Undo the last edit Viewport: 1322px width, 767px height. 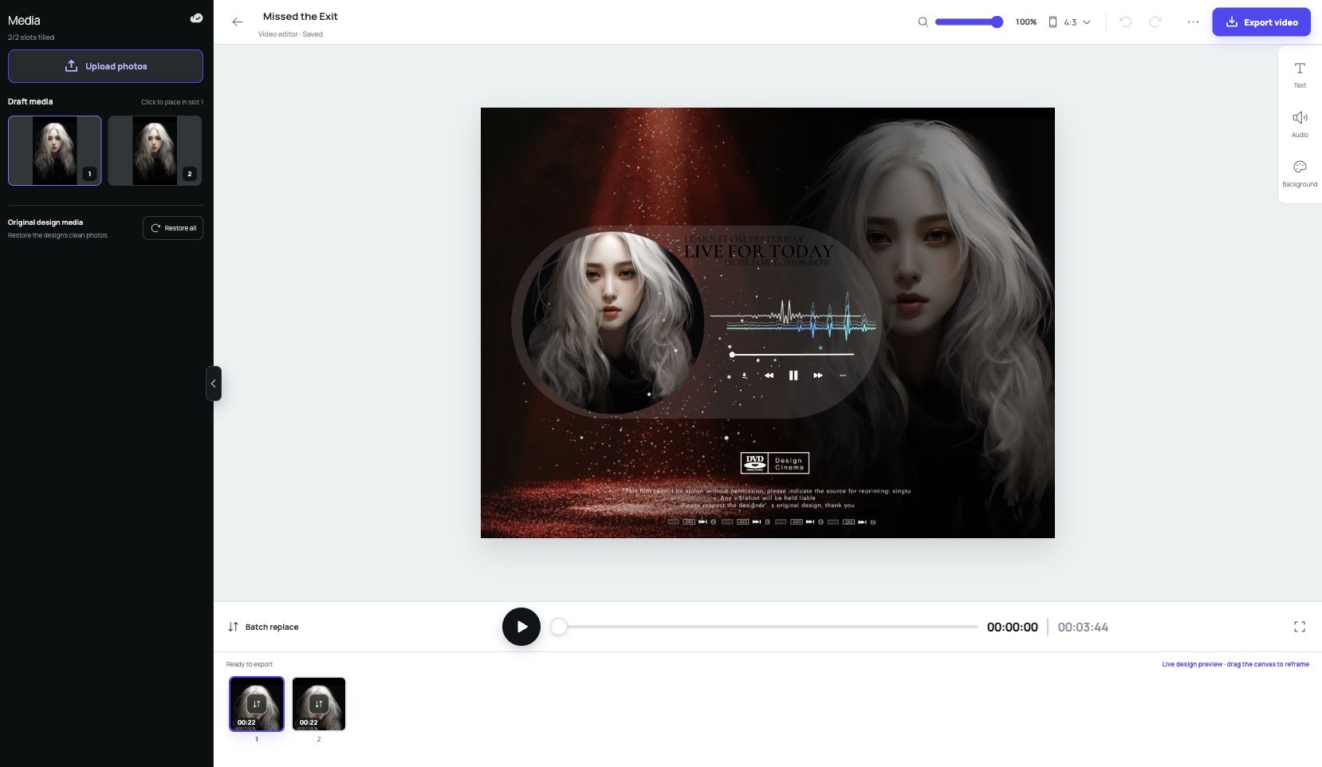coord(1126,22)
